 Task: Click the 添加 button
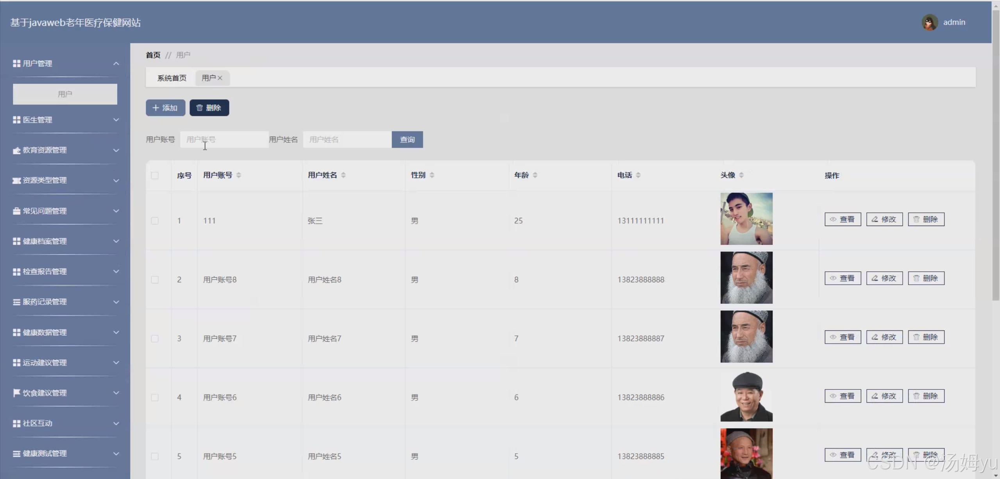tap(165, 108)
